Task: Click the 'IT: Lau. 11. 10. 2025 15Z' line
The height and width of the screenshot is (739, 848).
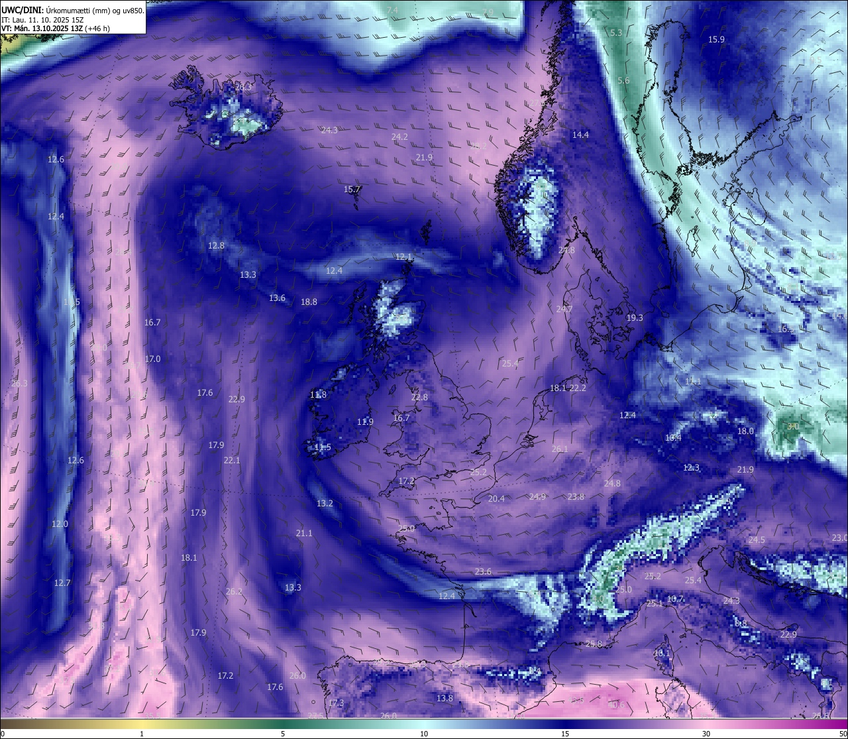Action: [x=43, y=20]
